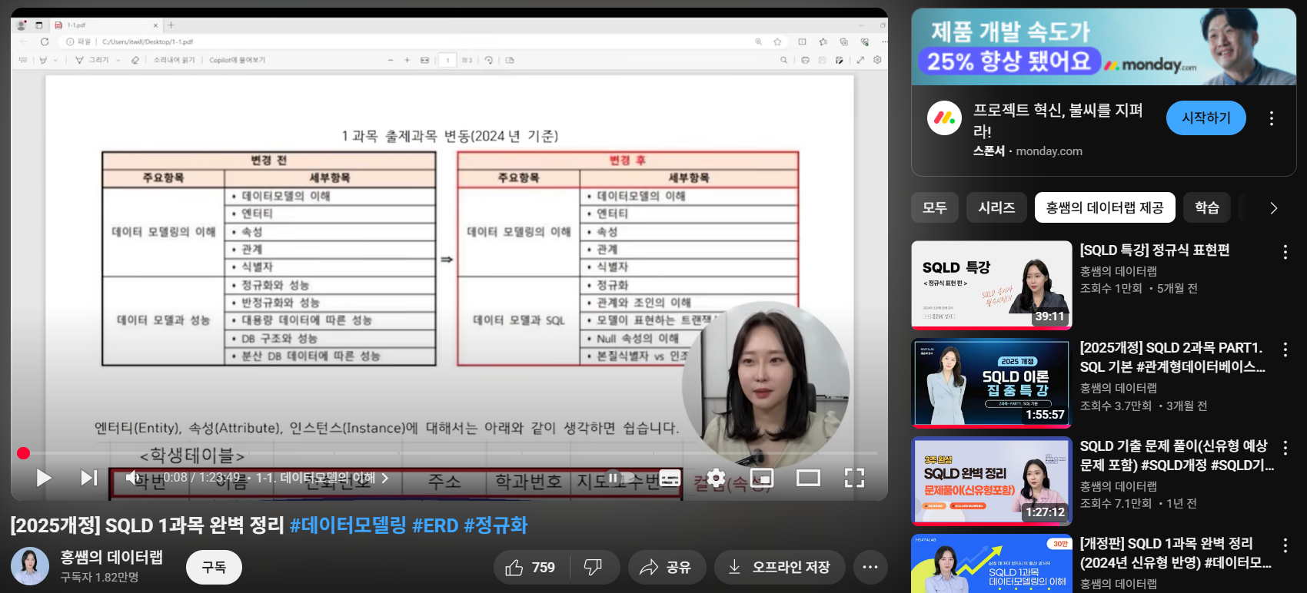Click the 시작하기 ad button
This screenshot has width=1307, height=593.
pyautogui.click(x=1206, y=118)
